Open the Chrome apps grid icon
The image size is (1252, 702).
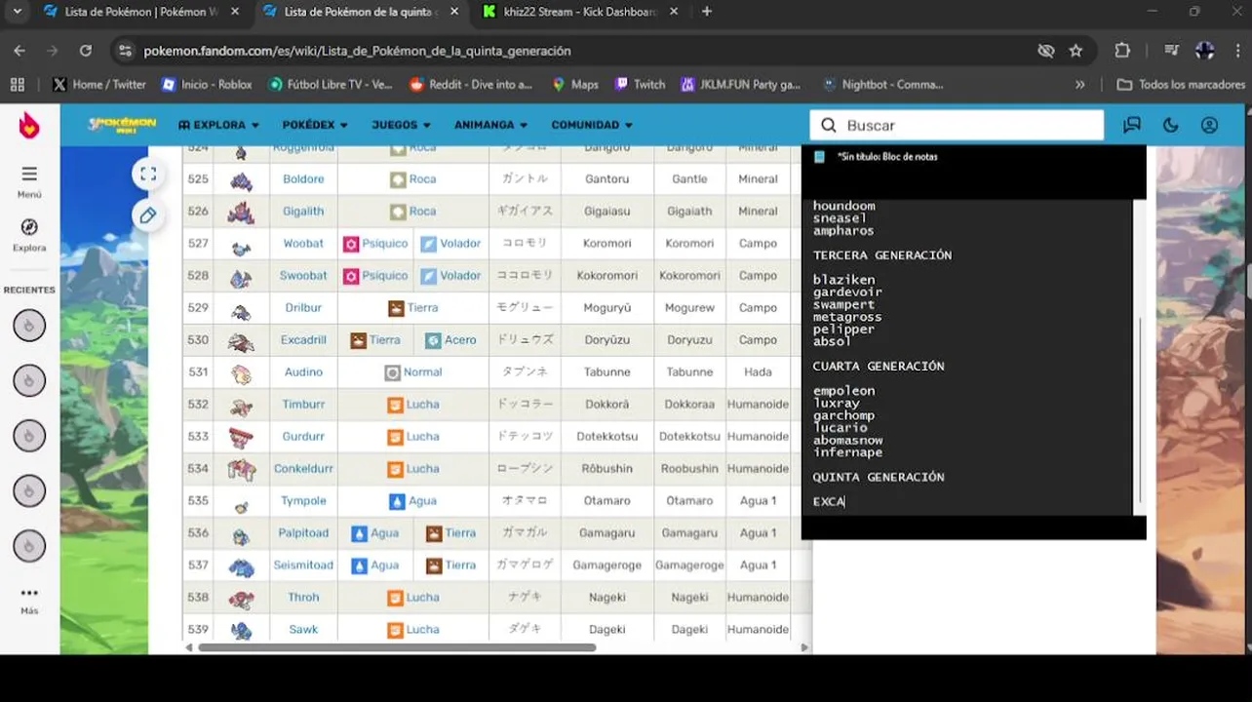[x=17, y=85]
